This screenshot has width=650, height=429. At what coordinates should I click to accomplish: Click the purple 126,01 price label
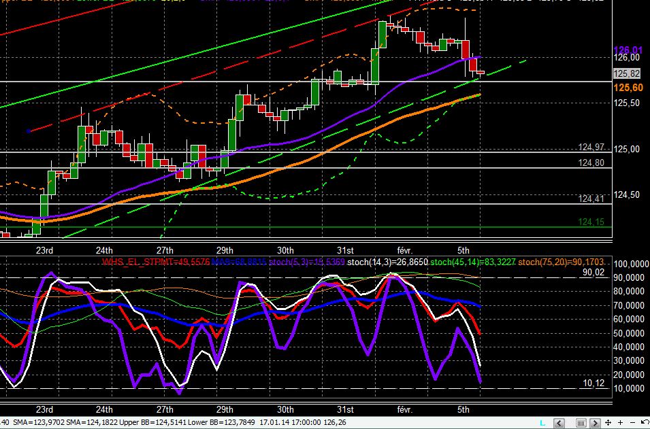tap(628, 50)
